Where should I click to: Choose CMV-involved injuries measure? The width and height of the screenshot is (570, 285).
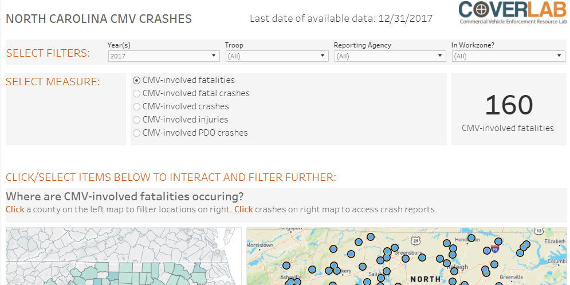[136, 120]
